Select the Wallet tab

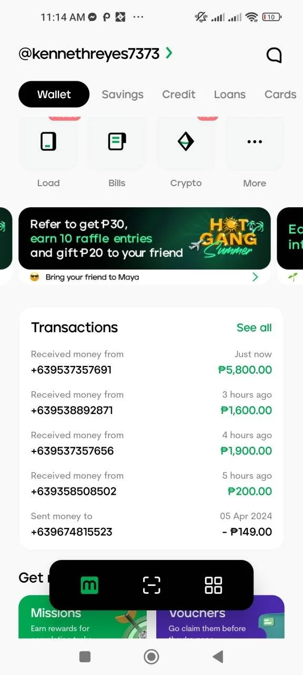(54, 94)
